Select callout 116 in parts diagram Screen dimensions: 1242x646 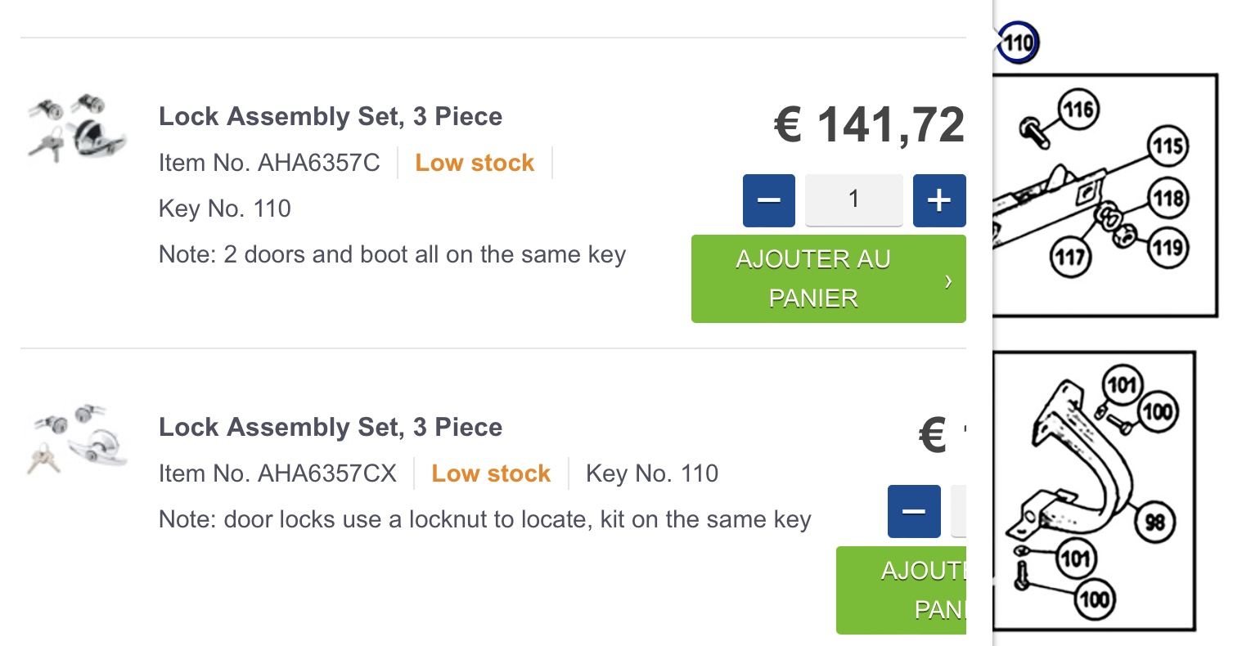1078,110
